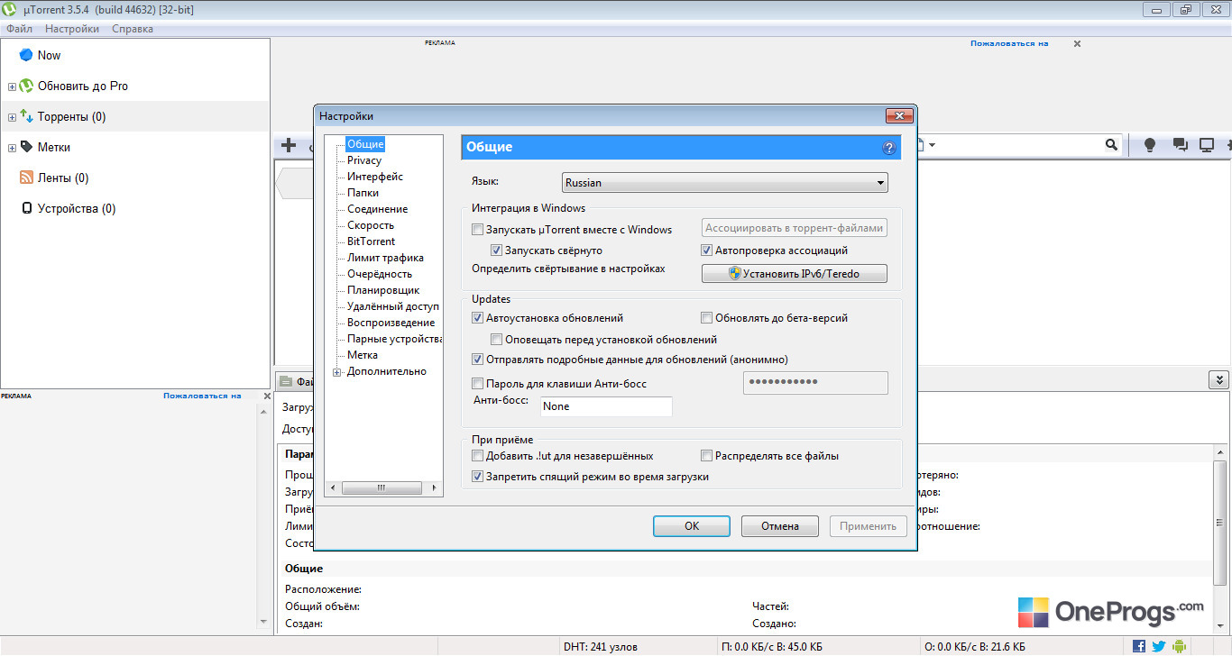Open Лимит трафика settings category
1232x656 pixels.
coord(385,258)
